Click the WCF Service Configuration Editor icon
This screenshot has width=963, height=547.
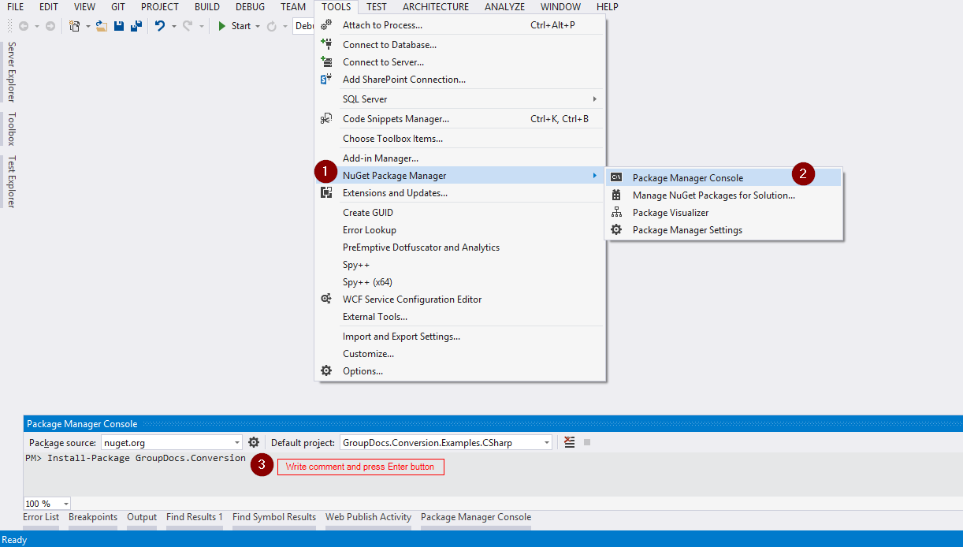click(x=326, y=300)
